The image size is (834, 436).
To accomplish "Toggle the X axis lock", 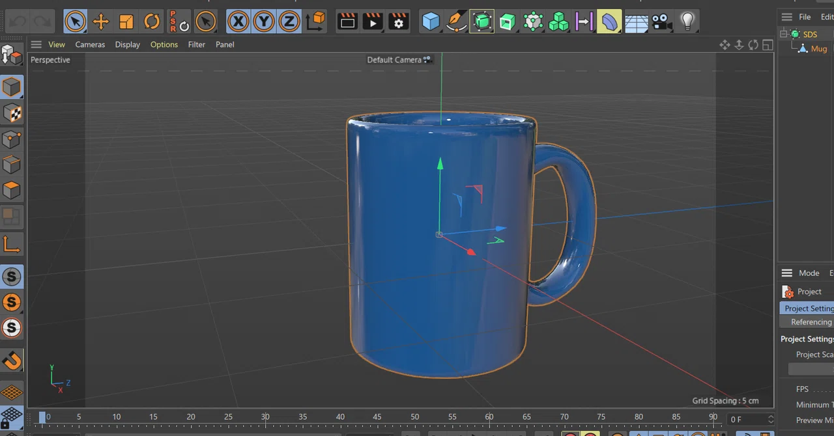I will click(x=238, y=21).
